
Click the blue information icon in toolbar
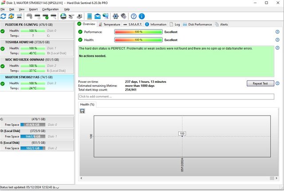141,16
